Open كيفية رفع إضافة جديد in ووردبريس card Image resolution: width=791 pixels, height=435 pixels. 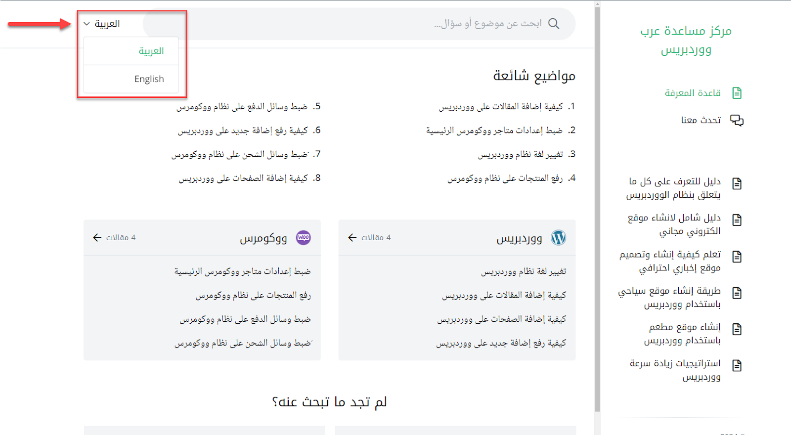click(501, 343)
